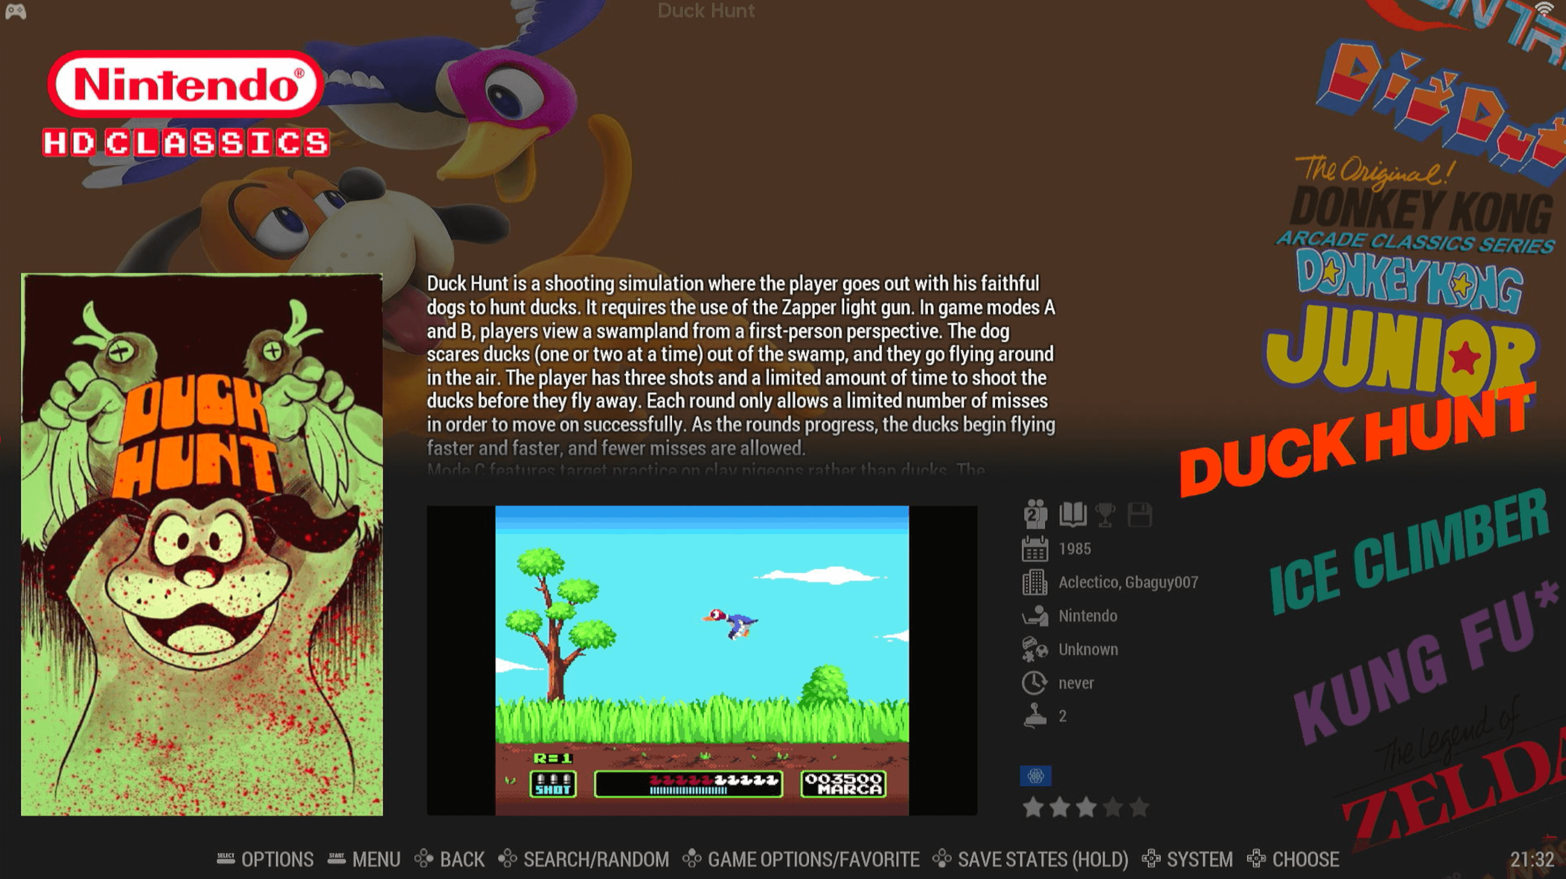The width and height of the screenshot is (1566, 879).
Task: Select SAVE STATES (HOLD) in help bar
Action: (x=1043, y=860)
